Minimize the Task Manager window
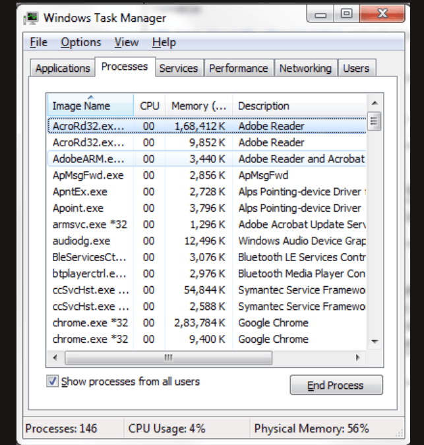 (x=320, y=14)
